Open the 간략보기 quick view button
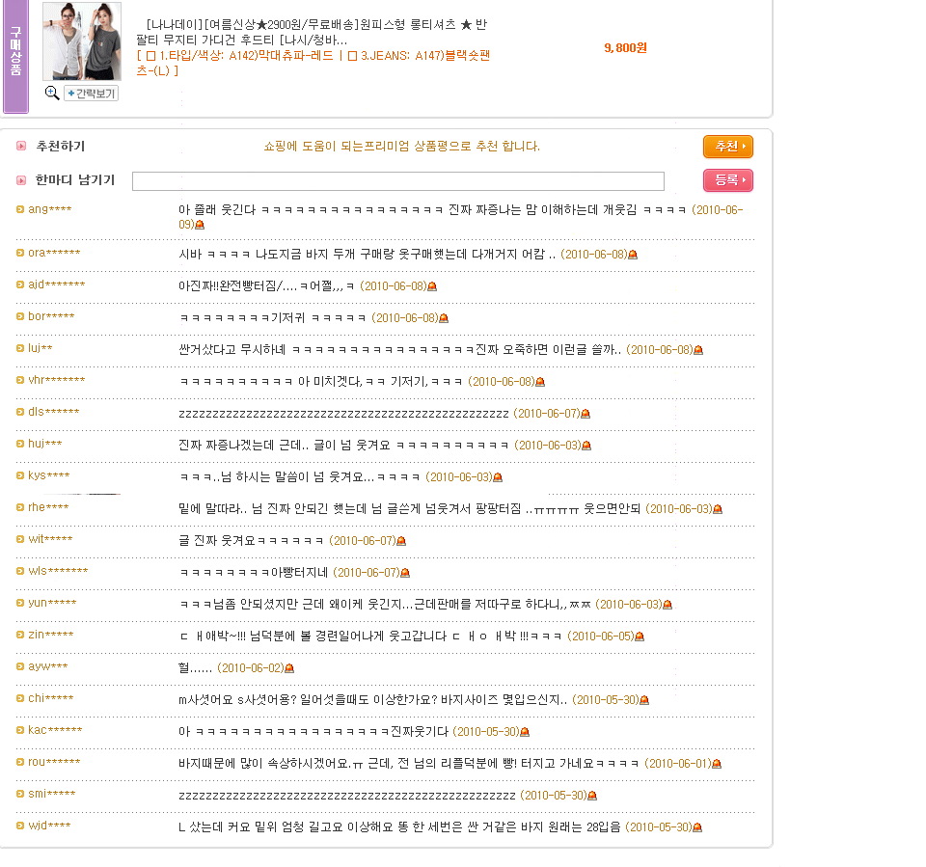The height and width of the screenshot is (867, 926). (x=92, y=94)
